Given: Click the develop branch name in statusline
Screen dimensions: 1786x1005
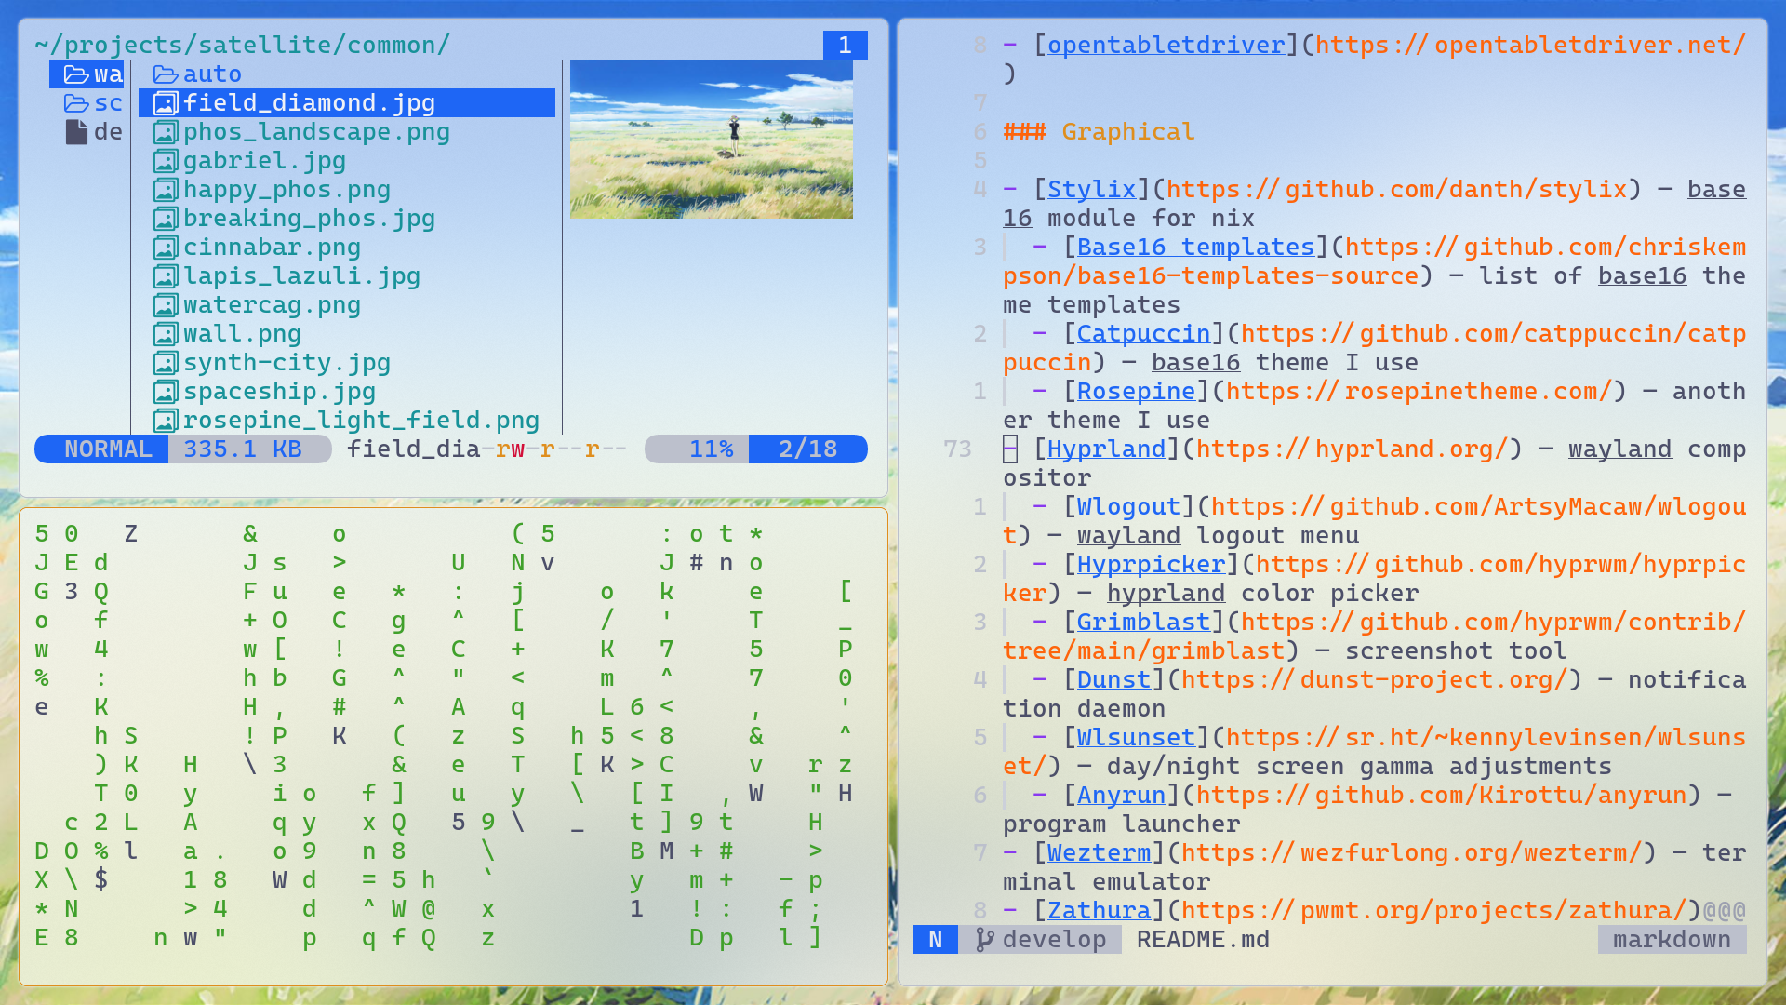Looking at the screenshot, I should click(1055, 940).
